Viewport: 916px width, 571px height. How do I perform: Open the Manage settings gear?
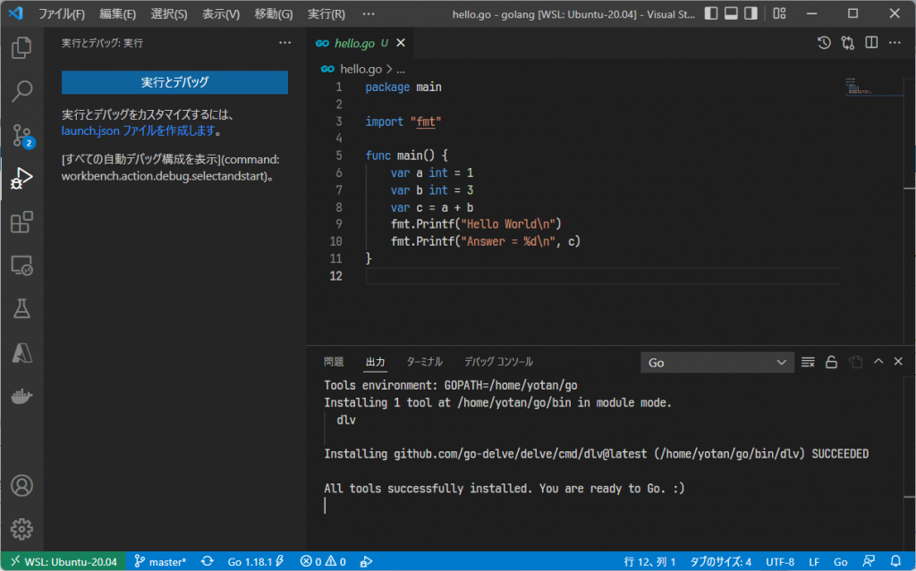21,529
